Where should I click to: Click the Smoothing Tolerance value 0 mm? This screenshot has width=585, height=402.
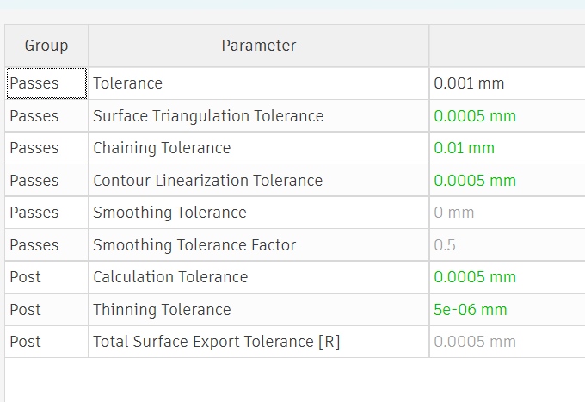(454, 213)
